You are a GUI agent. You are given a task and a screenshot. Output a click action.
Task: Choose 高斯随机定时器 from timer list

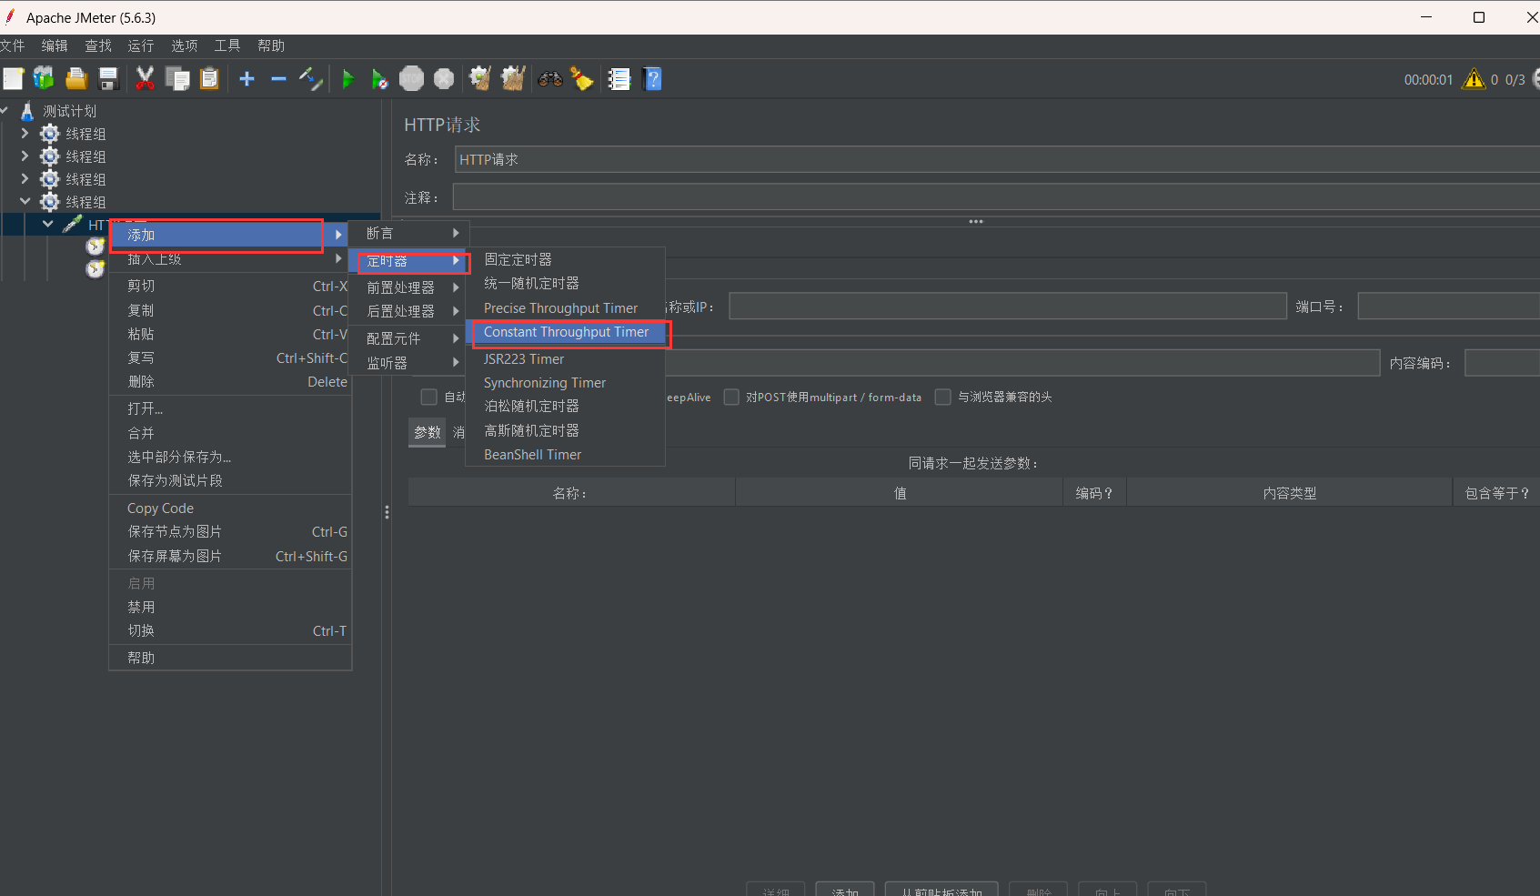pos(566,431)
